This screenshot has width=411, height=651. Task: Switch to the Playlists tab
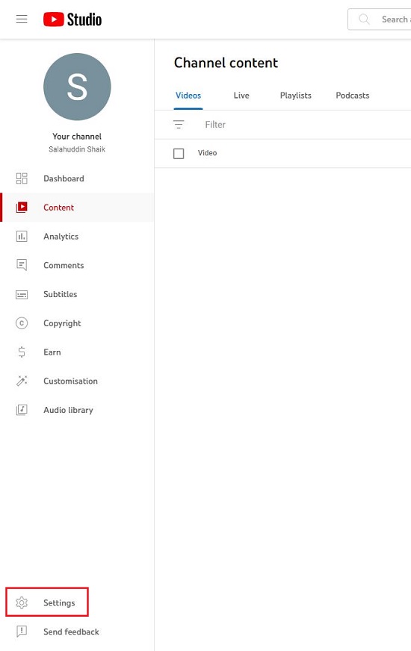[295, 96]
